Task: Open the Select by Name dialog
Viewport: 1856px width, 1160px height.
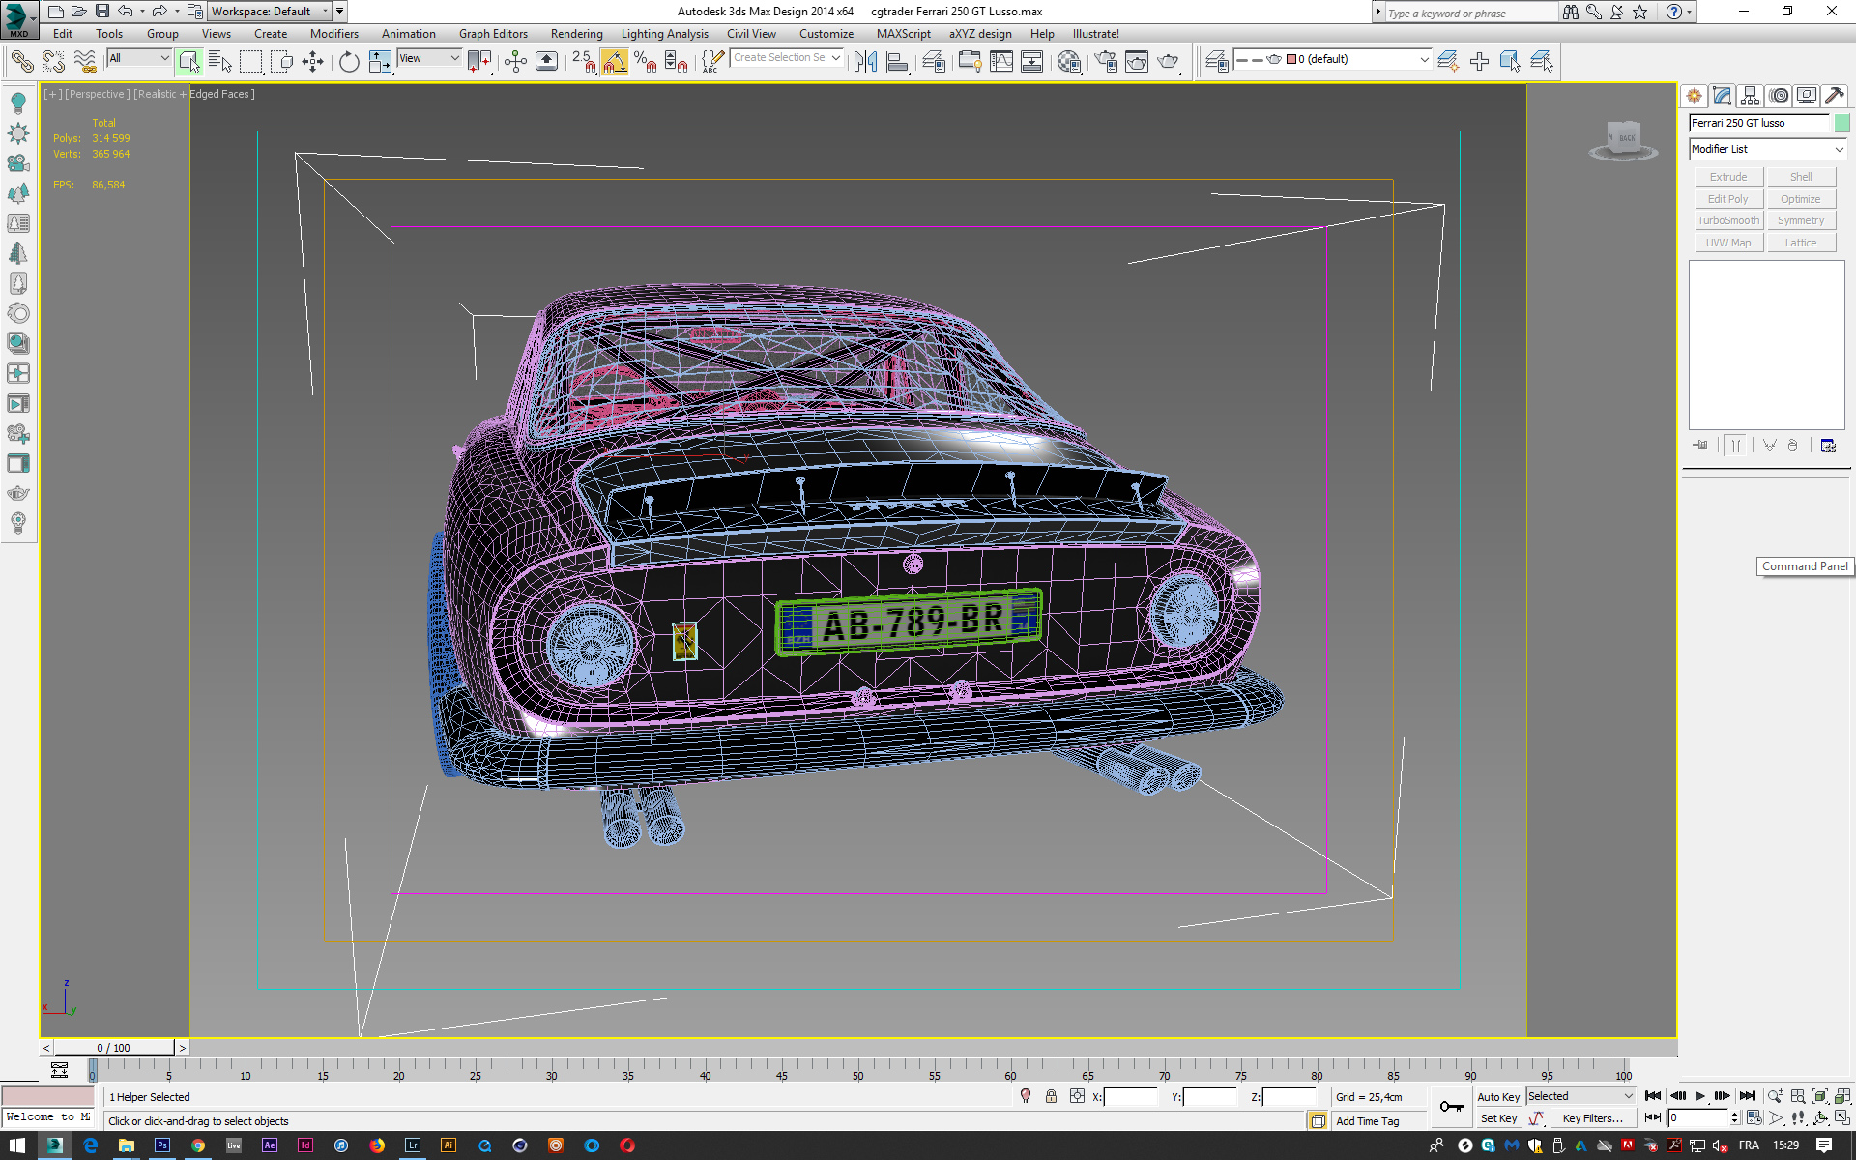Action: [220, 62]
